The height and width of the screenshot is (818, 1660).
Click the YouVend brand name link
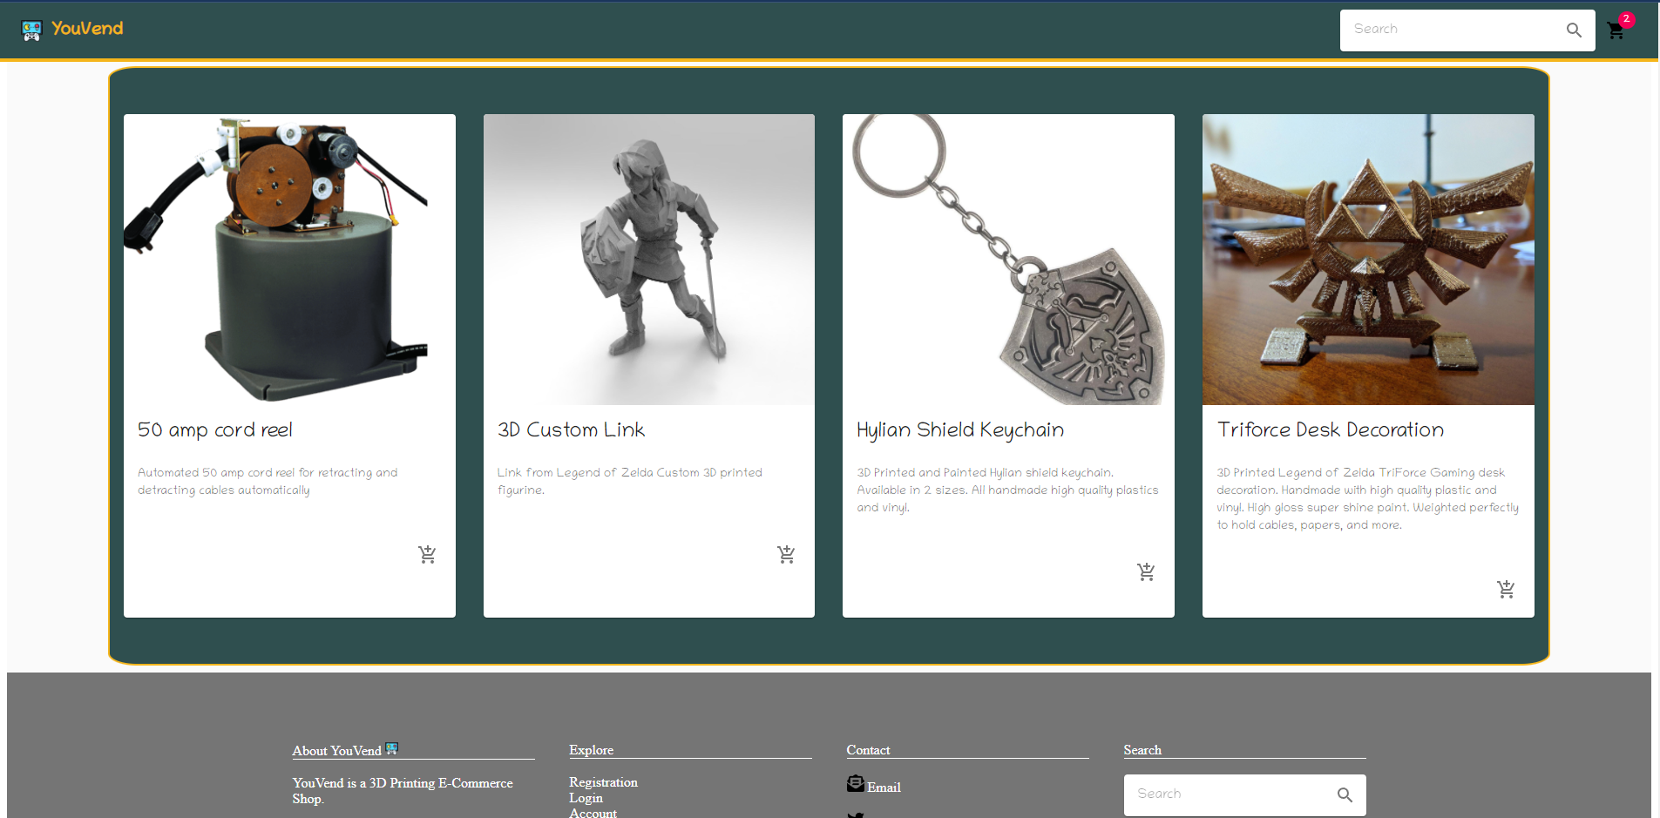point(87,29)
